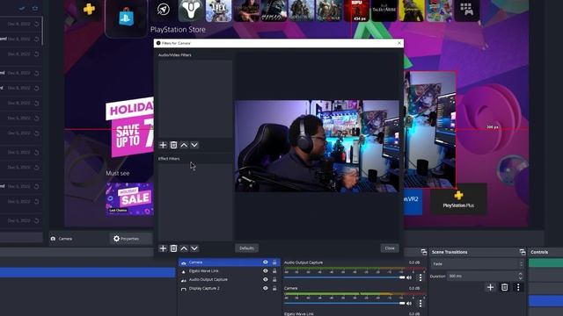Mute Camera audio in mixer
563x316 pixels.
coord(409,304)
